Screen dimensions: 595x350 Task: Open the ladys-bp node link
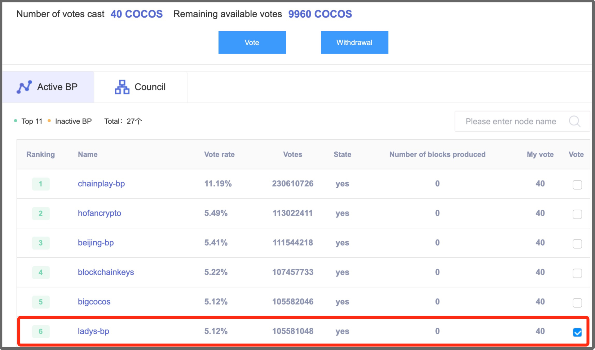[x=93, y=331]
